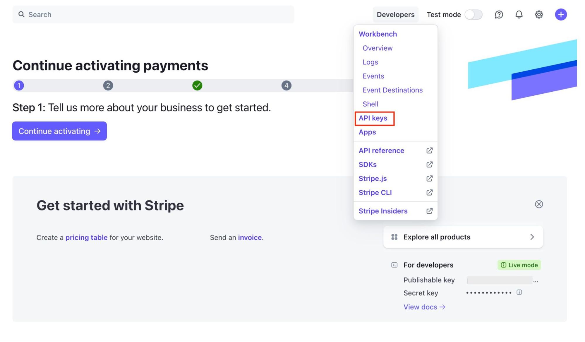Select step 4 in progress bar

pos(286,85)
